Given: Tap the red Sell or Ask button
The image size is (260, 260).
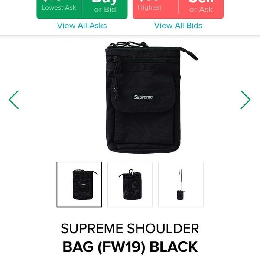Looking at the screenshot, I should point(201,7).
